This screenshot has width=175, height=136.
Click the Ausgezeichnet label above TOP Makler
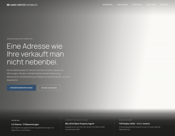tap(125, 120)
